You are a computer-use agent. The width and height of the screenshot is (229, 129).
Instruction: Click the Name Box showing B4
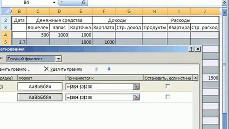pos(26,3)
